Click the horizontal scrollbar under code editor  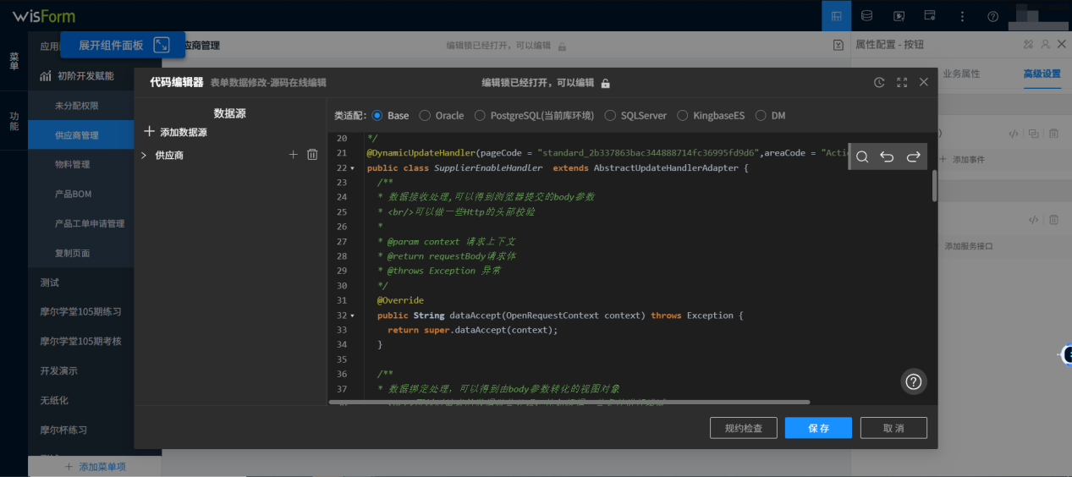coord(569,402)
